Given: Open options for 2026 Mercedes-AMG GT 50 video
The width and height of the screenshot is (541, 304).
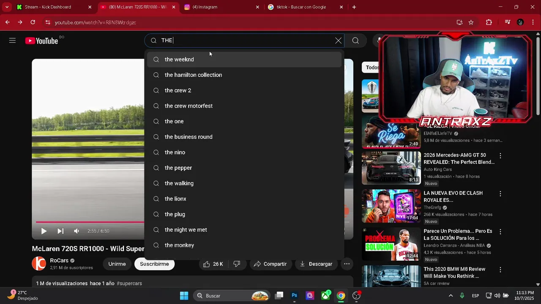Looking at the screenshot, I should click(x=500, y=156).
